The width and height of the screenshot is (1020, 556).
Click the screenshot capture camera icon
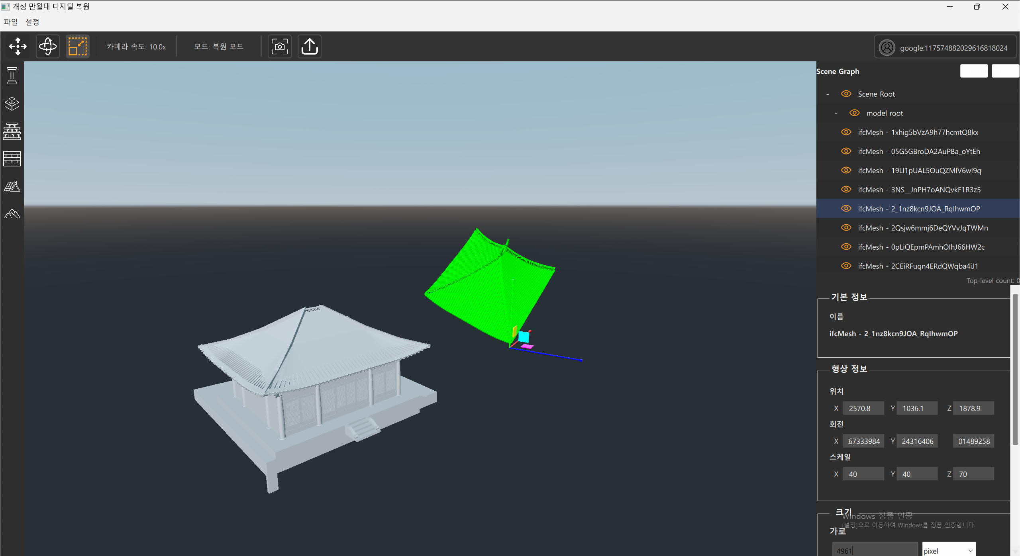(280, 47)
